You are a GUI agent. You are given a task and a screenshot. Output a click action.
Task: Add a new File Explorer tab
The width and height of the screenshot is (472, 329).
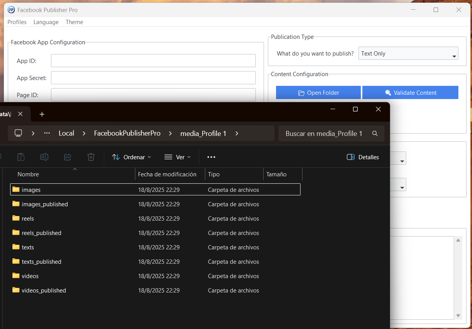coord(42,114)
